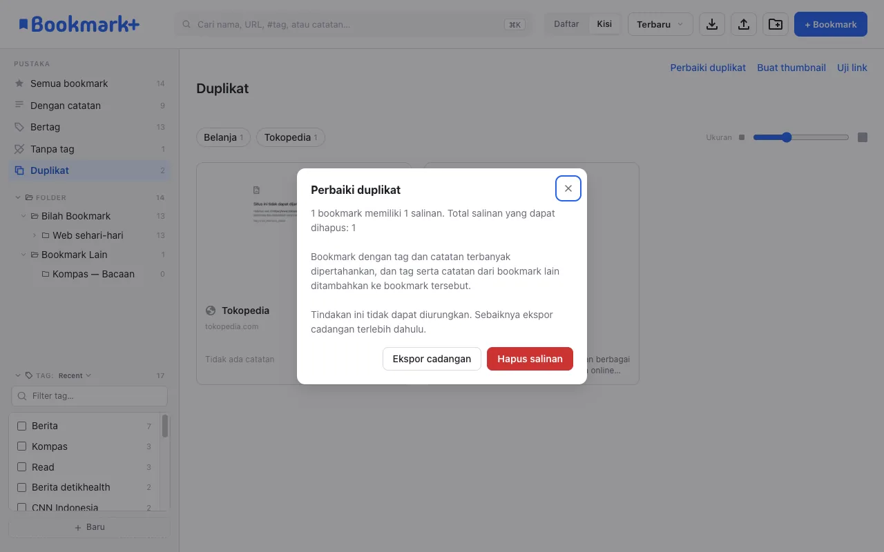The height and width of the screenshot is (552, 884).
Task: Close the Perbaiki duplikat dialog
Action: (568, 188)
